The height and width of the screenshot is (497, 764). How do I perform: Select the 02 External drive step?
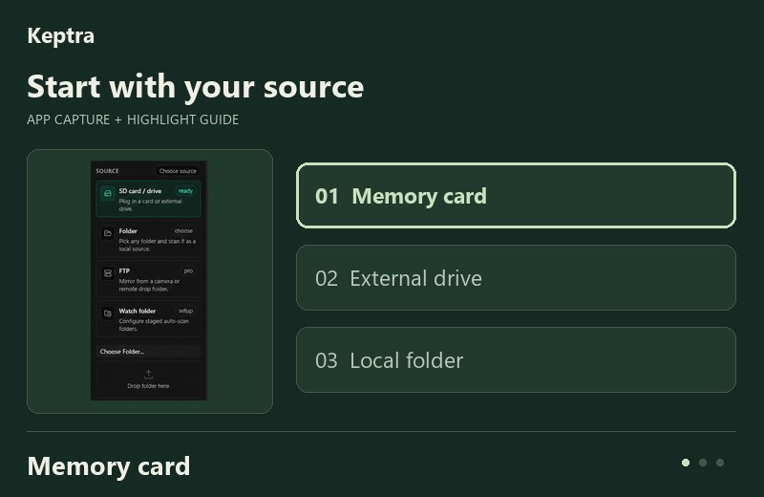[516, 278]
